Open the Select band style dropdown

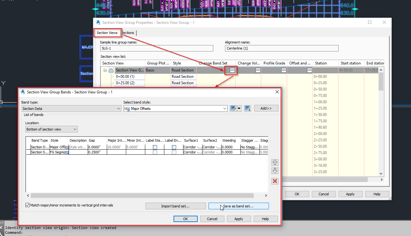click(225, 108)
